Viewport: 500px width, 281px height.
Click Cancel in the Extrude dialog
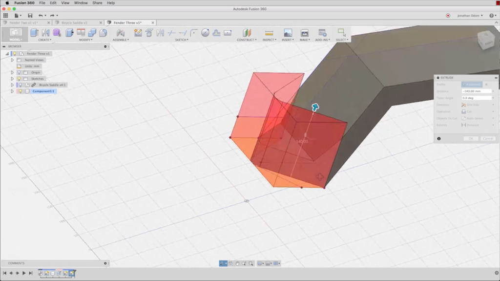(x=488, y=139)
